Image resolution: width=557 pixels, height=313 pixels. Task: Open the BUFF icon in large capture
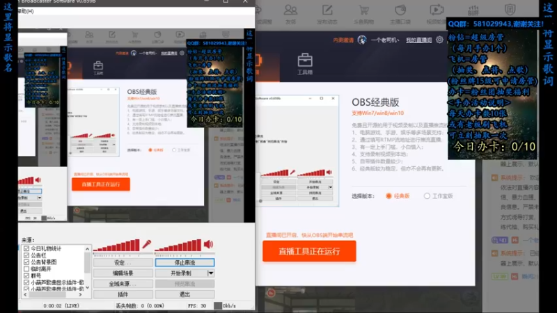coord(473,10)
